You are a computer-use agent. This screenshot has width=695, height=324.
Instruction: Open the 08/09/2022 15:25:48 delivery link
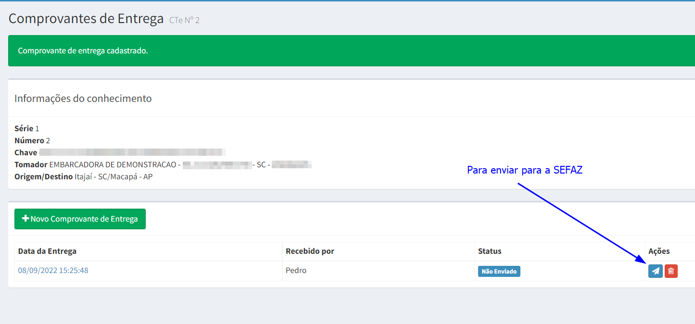pyautogui.click(x=53, y=270)
